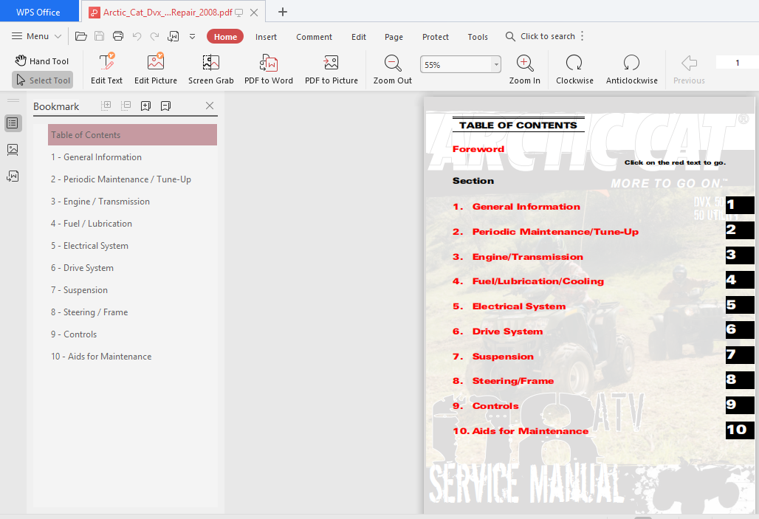The height and width of the screenshot is (519, 759).
Task: Open the thumbnail sidebar panel icon
Action: coord(13,150)
